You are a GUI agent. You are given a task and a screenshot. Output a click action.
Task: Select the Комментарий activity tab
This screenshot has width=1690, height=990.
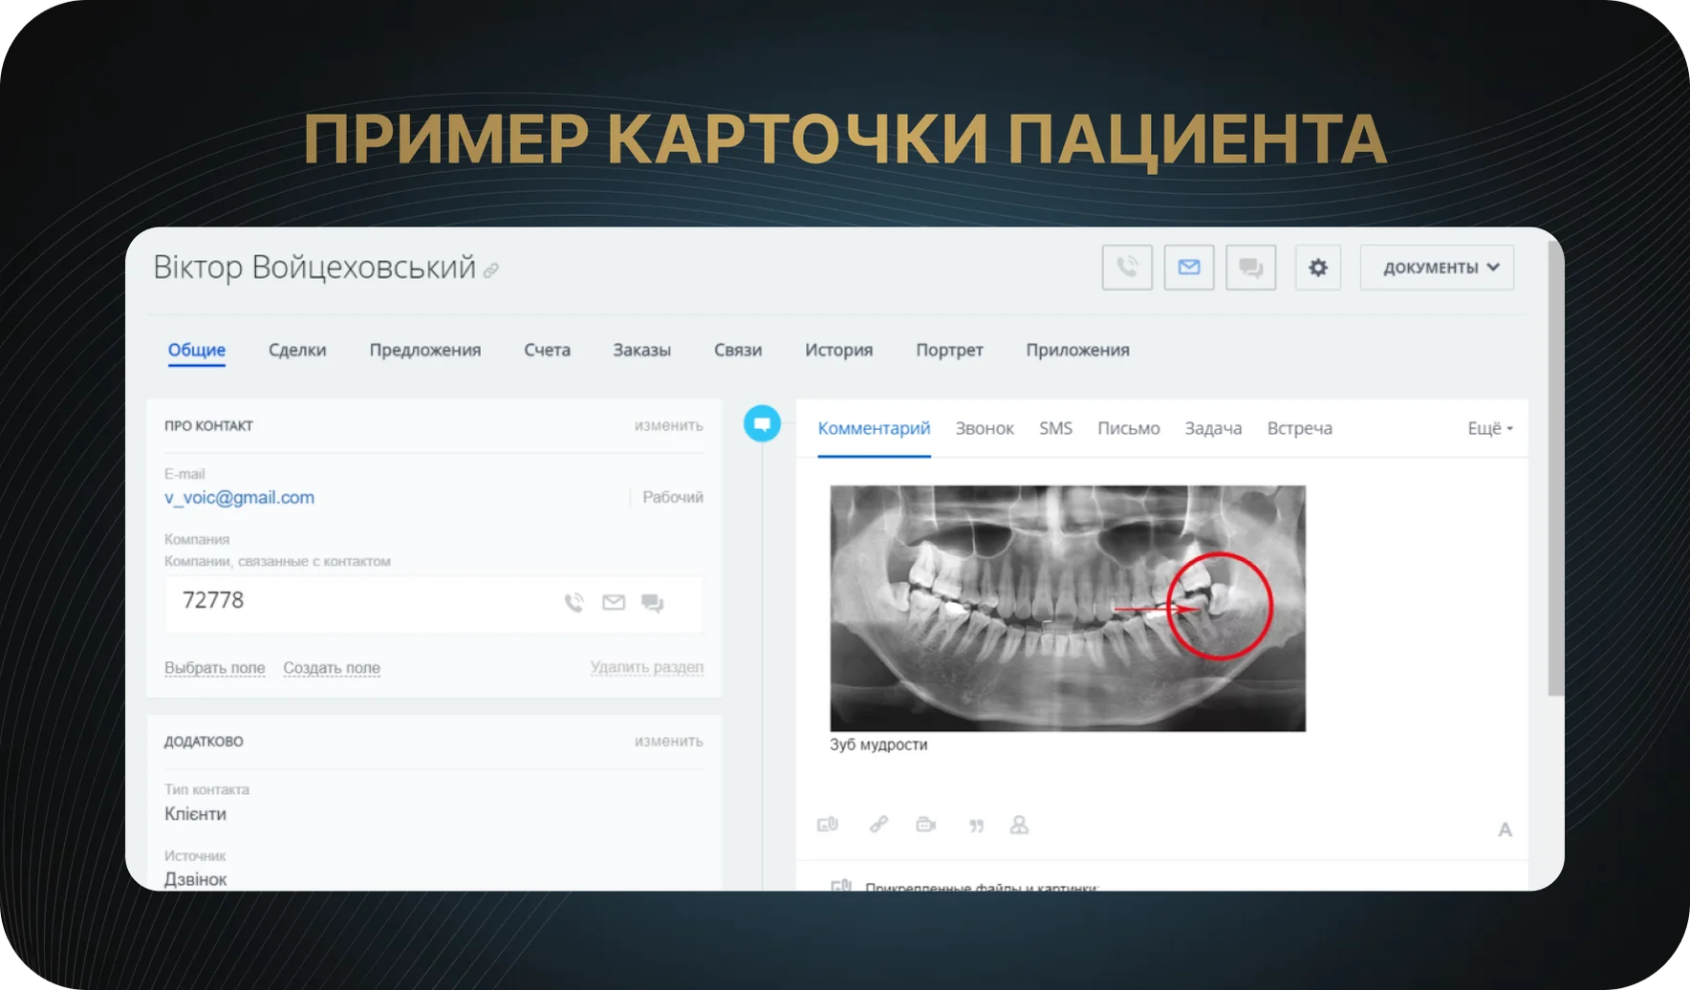pos(874,428)
